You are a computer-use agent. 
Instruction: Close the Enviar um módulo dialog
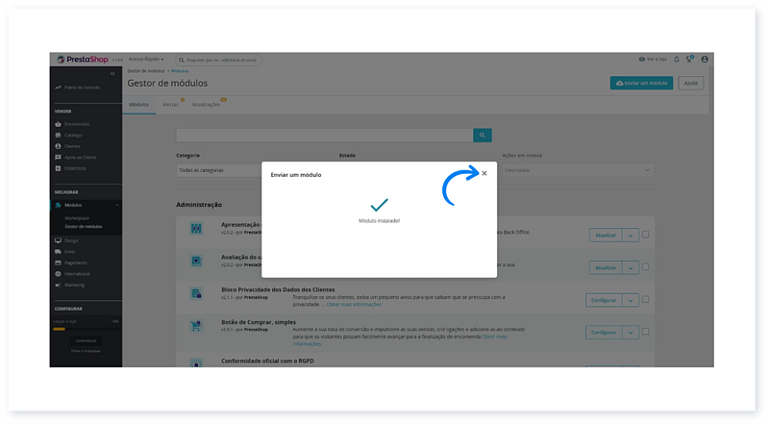[484, 173]
